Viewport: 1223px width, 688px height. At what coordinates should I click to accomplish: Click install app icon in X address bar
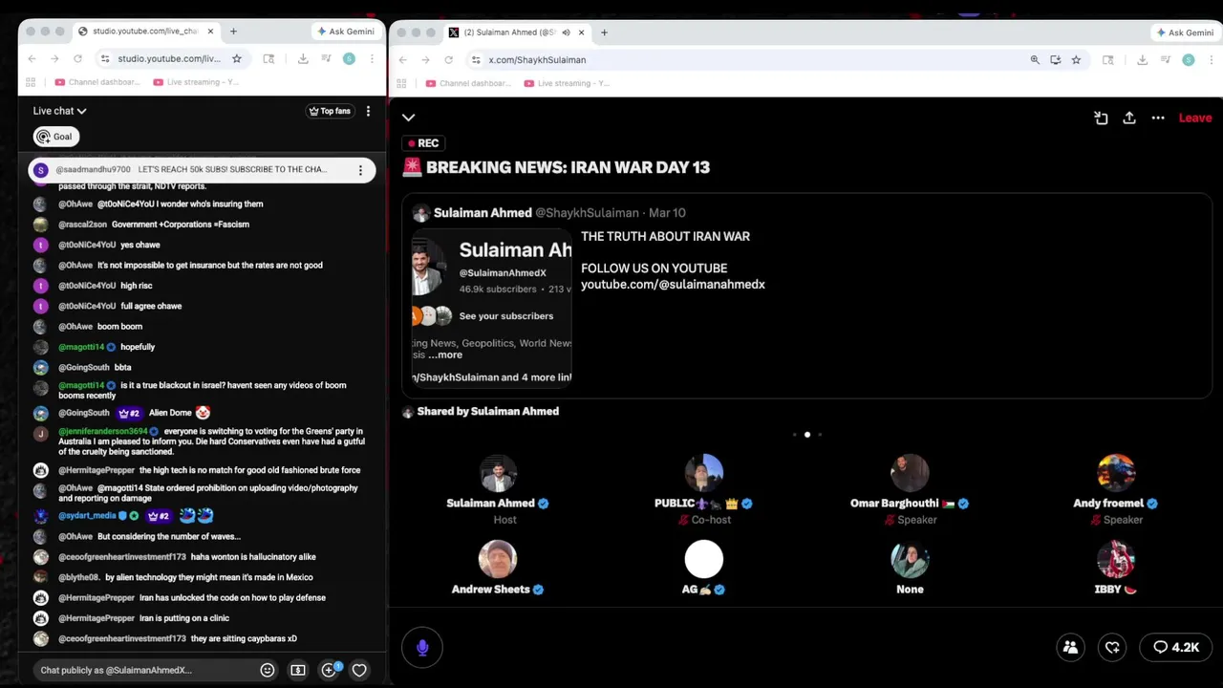point(1055,59)
